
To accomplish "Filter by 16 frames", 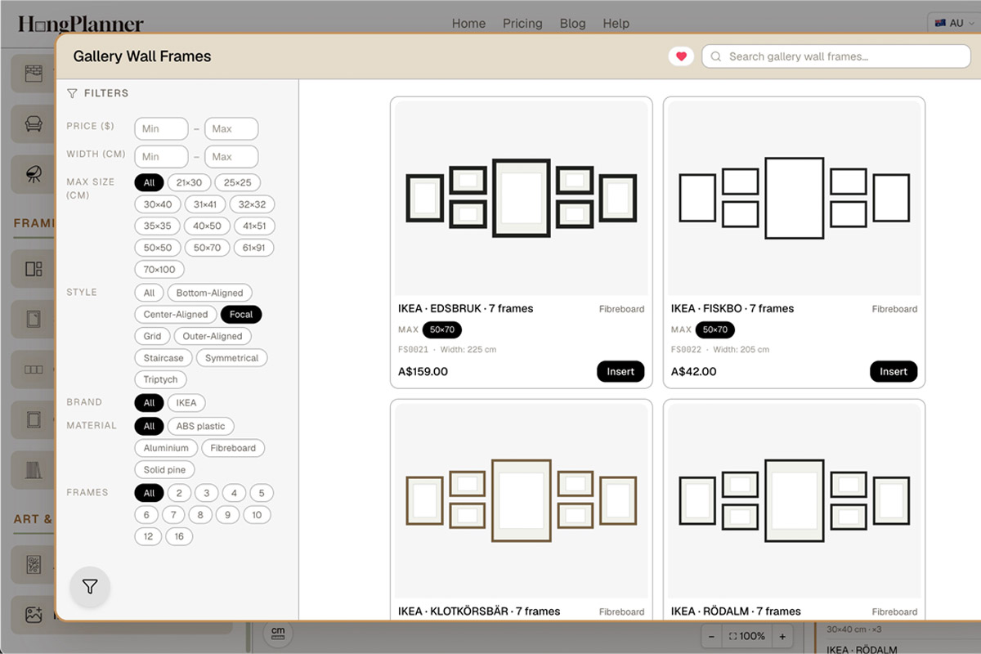I will click(179, 537).
